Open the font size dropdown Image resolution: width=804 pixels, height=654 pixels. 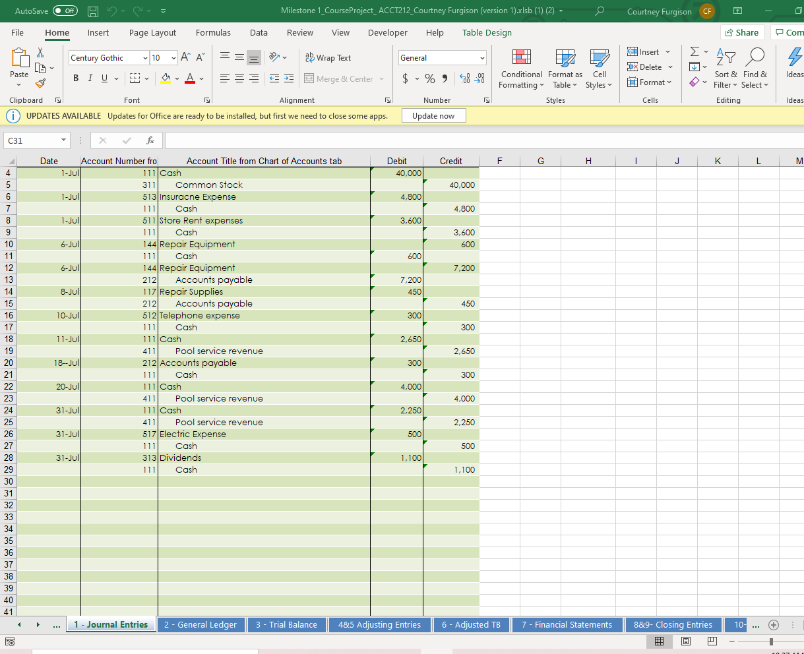point(173,58)
